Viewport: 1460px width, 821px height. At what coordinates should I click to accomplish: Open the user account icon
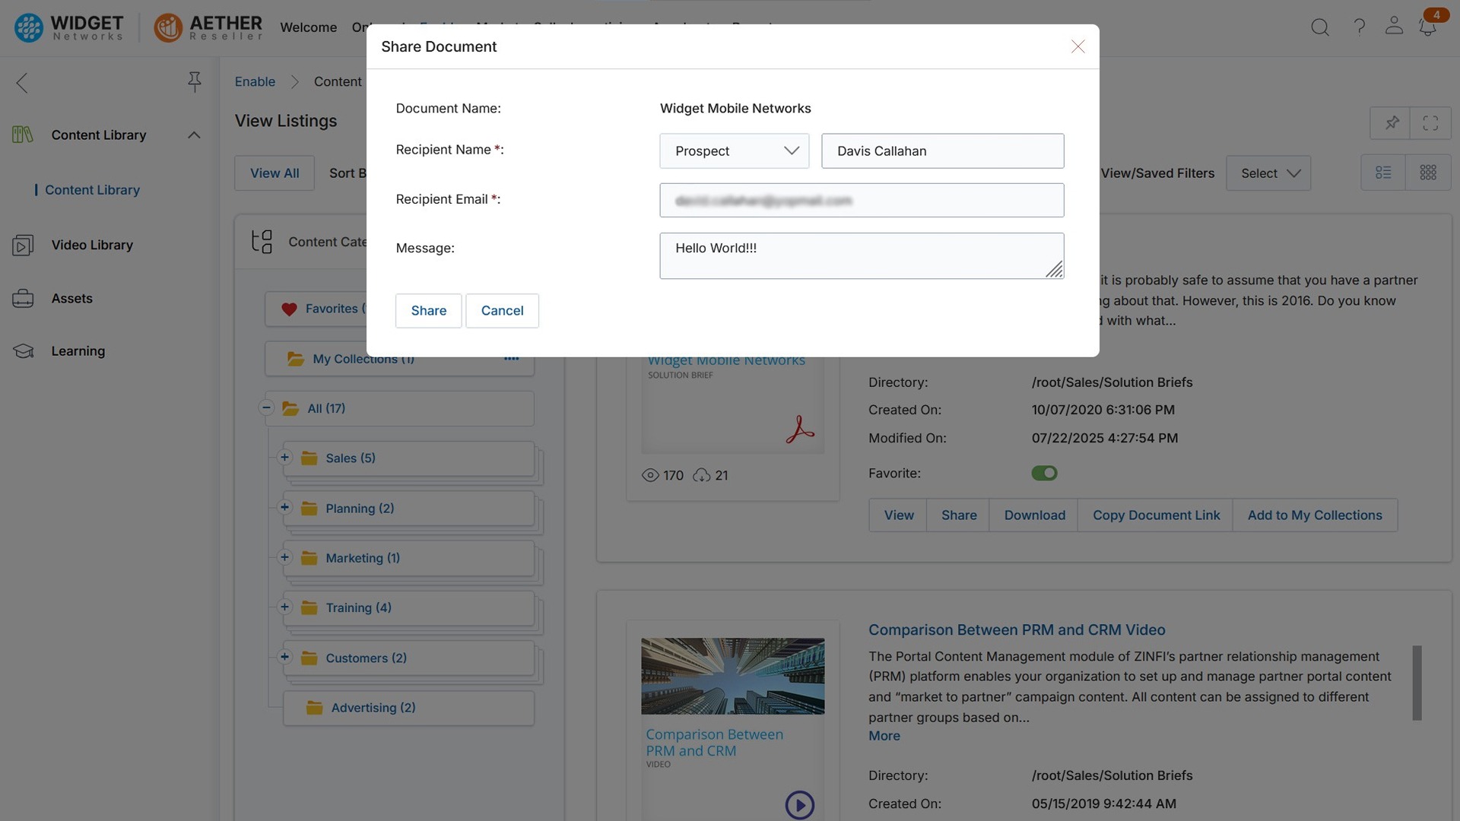click(1394, 27)
